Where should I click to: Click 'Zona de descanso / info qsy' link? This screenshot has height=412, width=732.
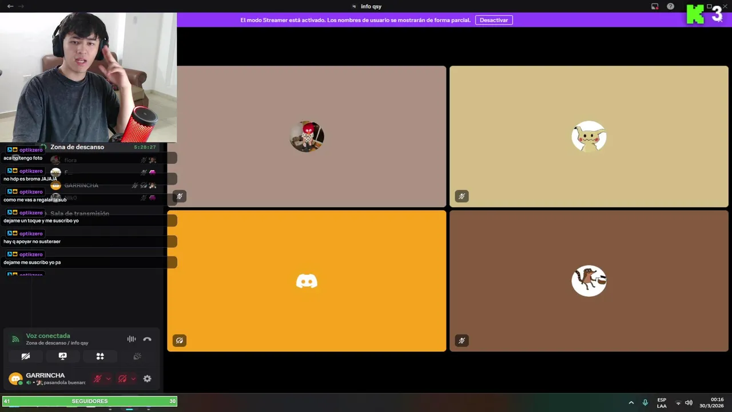(57, 343)
